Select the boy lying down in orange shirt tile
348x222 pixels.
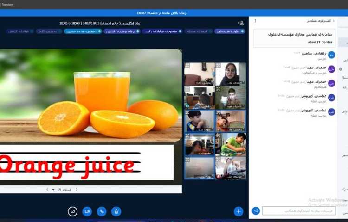[230, 121]
